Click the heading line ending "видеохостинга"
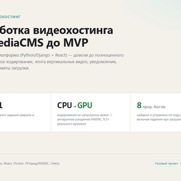The image size is (181, 181). [56, 30]
